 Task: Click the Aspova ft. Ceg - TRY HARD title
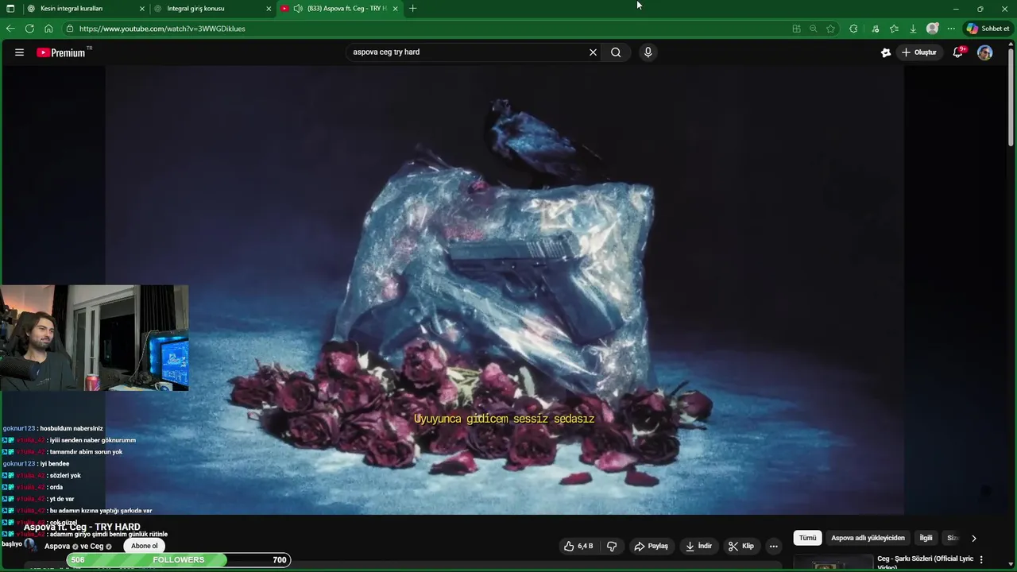tap(82, 528)
